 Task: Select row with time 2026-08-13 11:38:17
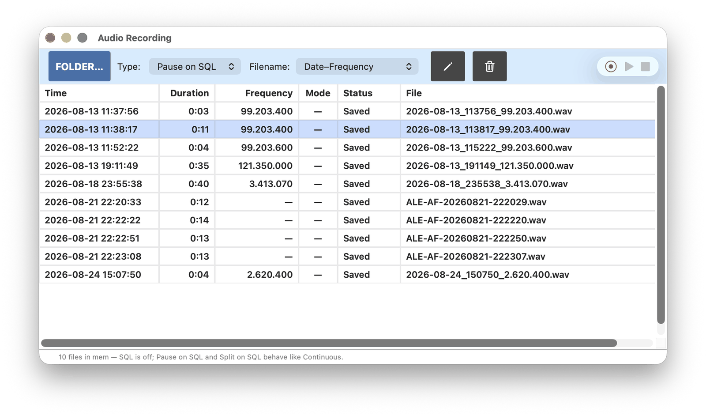(347, 129)
